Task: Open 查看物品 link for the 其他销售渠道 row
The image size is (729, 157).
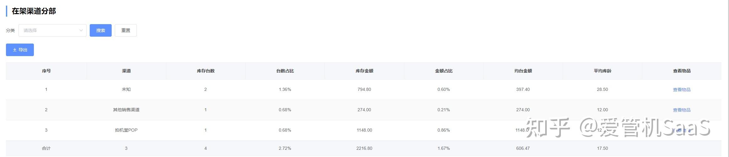Action: [x=681, y=110]
